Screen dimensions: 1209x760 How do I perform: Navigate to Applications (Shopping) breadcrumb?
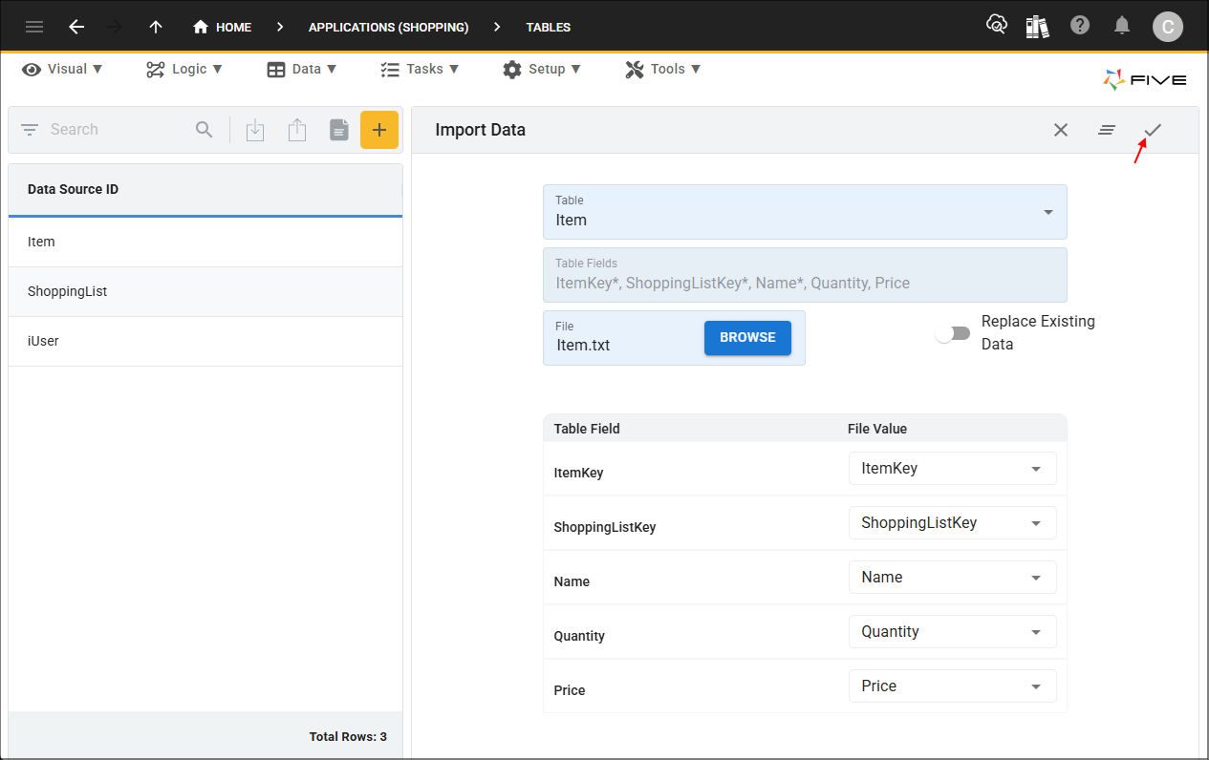[x=388, y=27]
